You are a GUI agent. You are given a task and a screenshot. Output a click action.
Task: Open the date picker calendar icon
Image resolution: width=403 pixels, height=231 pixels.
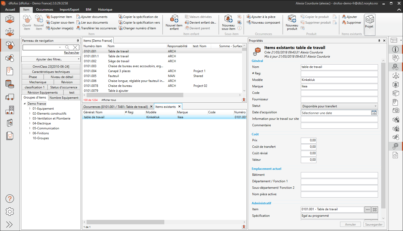tap(374, 113)
